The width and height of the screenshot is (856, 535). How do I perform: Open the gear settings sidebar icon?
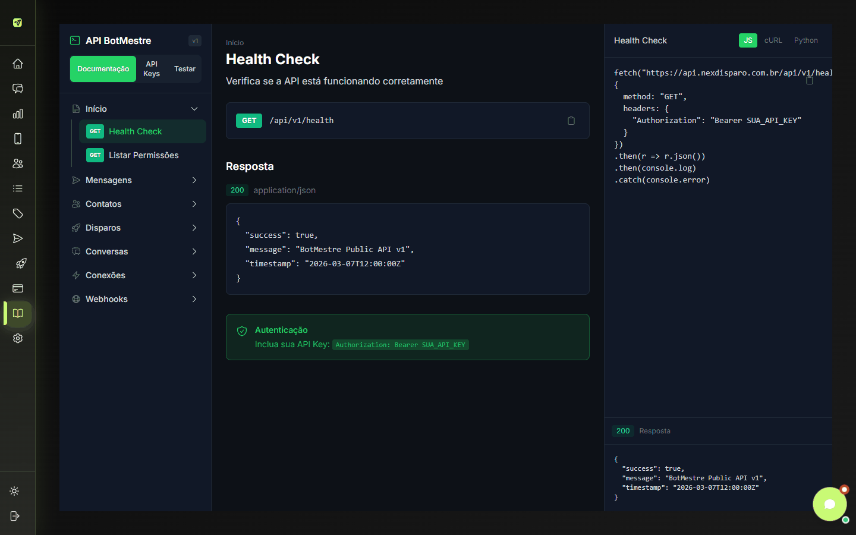(18, 338)
